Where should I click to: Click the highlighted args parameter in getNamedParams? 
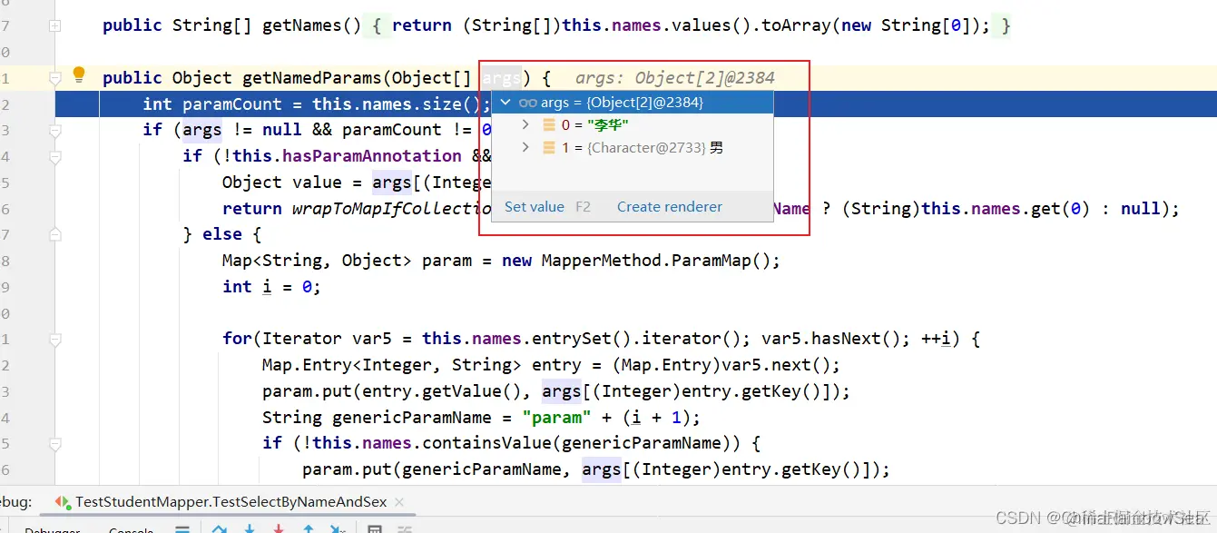[x=502, y=78]
